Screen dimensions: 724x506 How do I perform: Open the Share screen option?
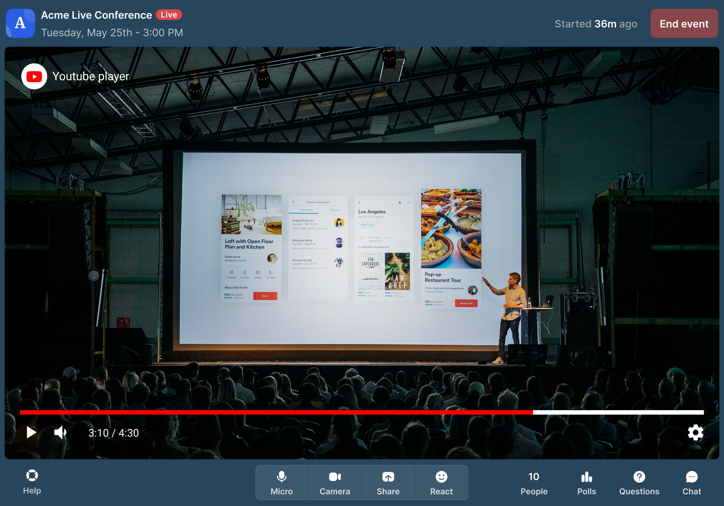click(388, 483)
